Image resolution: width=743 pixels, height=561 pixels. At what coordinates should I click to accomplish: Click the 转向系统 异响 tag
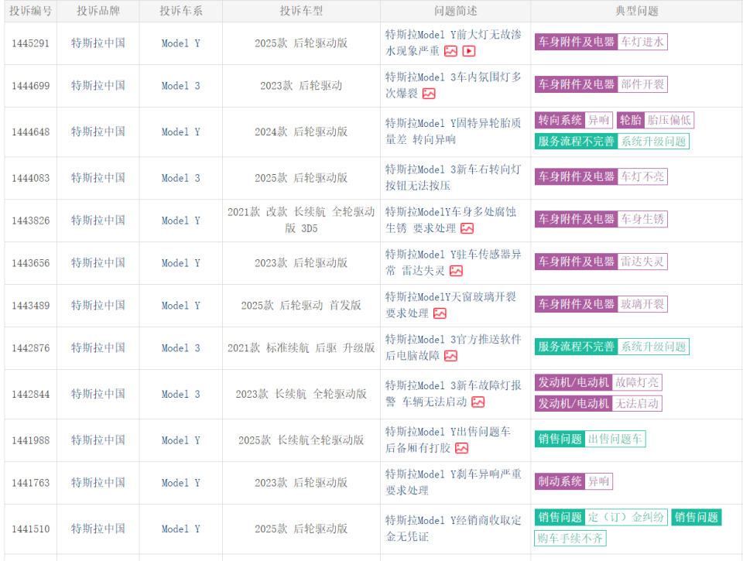coord(574,121)
